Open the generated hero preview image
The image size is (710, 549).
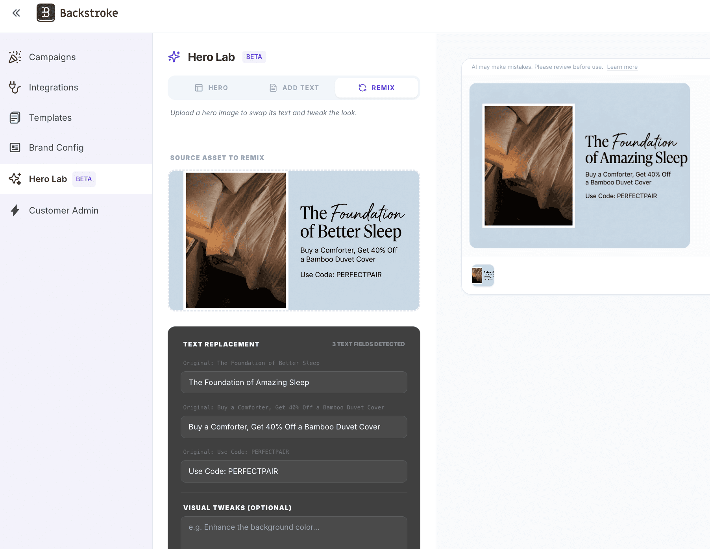click(580, 166)
